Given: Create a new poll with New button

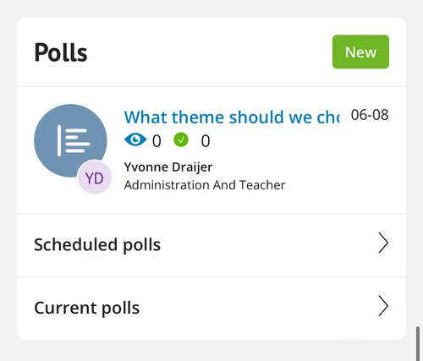Looking at the screenshot, I should click(360, 52).
